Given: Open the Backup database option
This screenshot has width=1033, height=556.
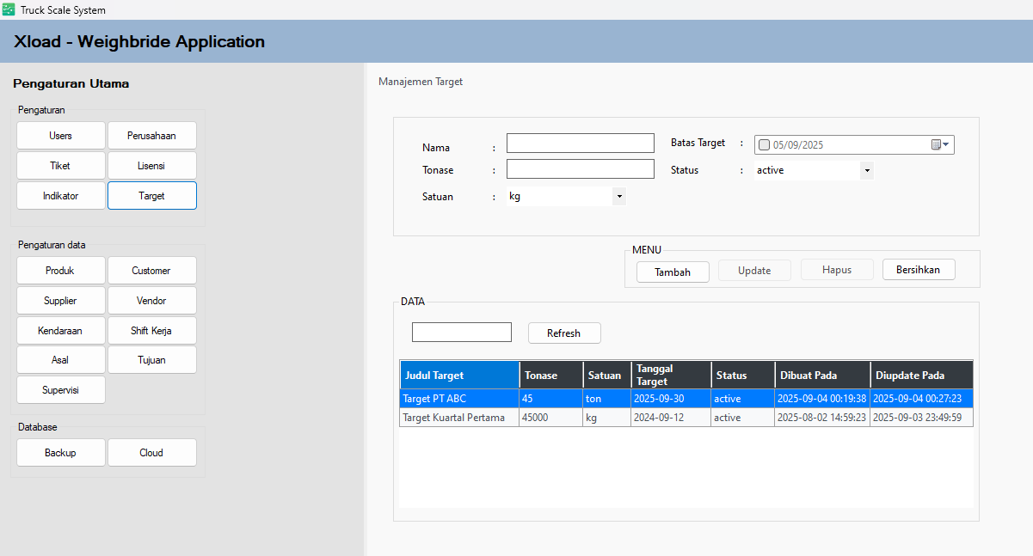Looking at the screenshot, I should point(60,453).
